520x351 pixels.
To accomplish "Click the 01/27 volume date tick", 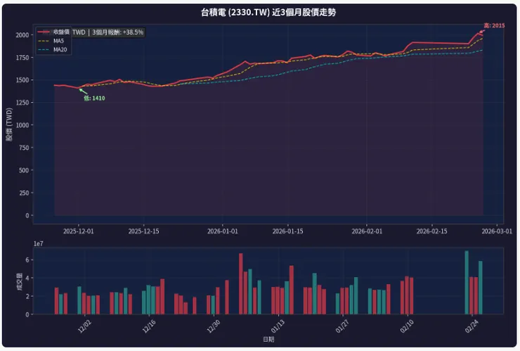I will click(342, 327).
